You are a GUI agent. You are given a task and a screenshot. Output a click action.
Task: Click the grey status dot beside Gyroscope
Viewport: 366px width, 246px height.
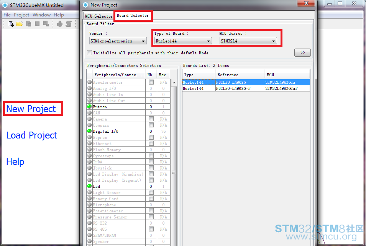(89, 156)
